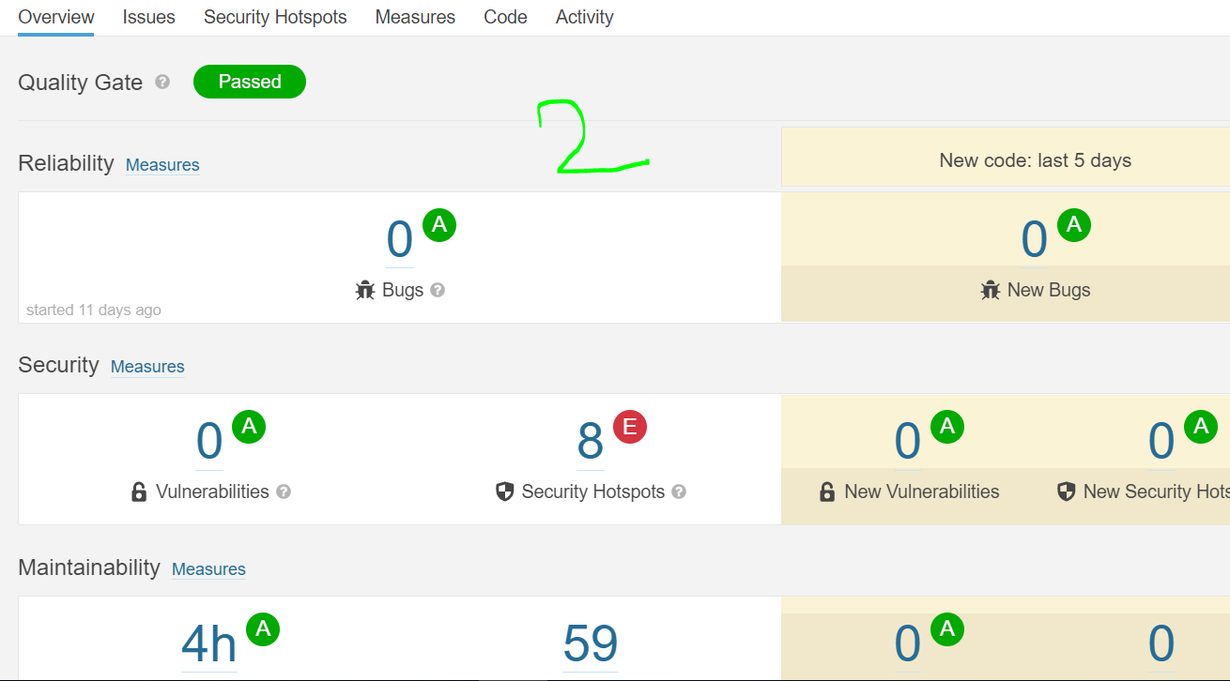Click the 4h technical debt value
The width and height of the screenshot is (1230, 681).
tap(208, 643)
